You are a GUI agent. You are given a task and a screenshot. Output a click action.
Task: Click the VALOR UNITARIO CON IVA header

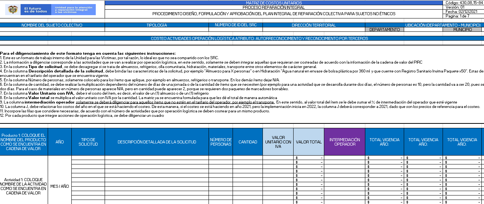coord(278,142)
